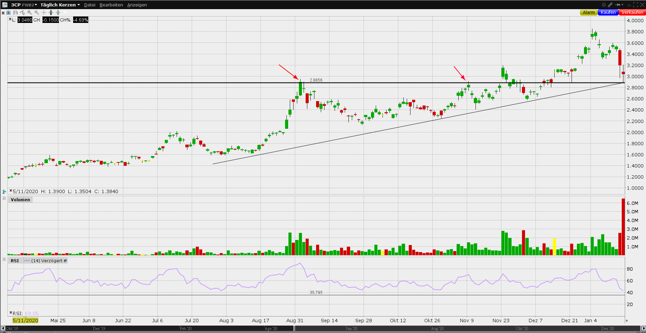Select the trendline pointer drawing tool
Image resolution: width=646 pixels, height=333 pixels.
pos(23,13)
